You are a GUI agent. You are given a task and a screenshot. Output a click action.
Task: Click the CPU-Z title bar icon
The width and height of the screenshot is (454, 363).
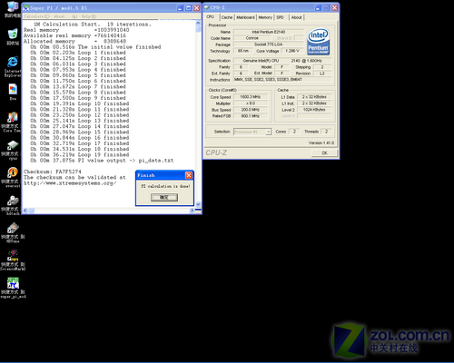[207, 7]
